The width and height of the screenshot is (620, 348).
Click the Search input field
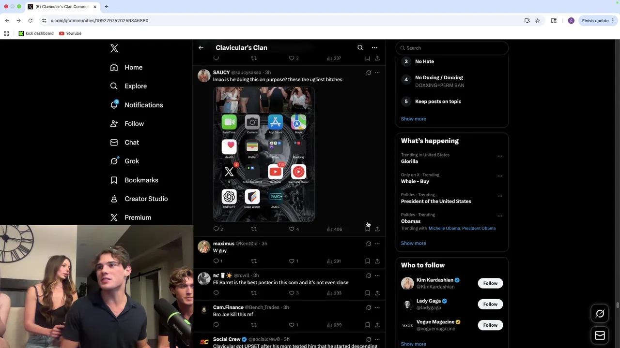pyautogui.click(x=452, y=48)
